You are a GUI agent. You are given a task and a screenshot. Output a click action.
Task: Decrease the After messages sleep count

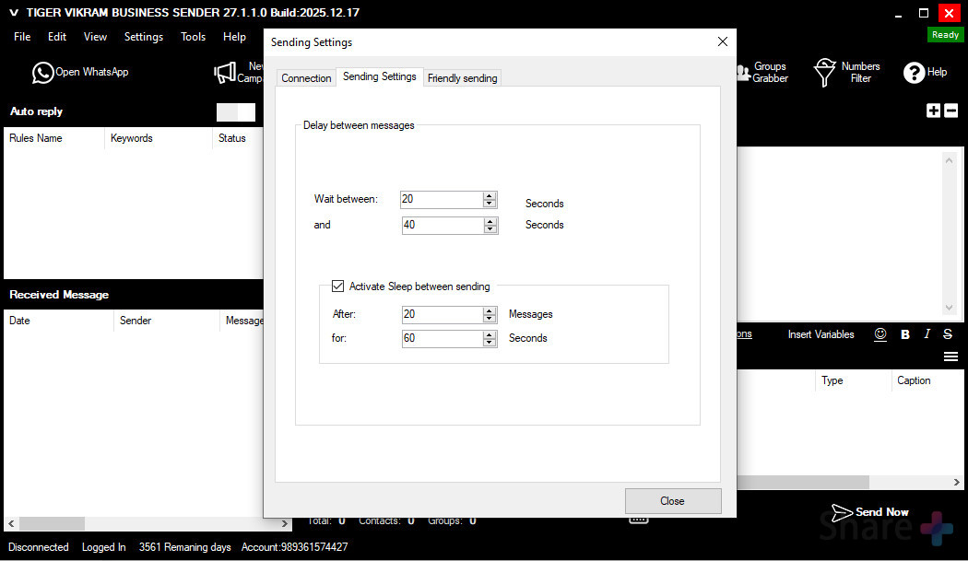click(490, 319)
